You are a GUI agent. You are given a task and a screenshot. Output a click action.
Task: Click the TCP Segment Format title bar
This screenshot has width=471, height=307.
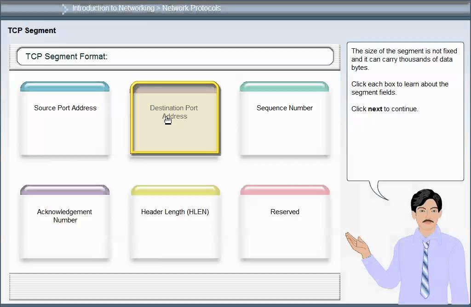(175, 57)
